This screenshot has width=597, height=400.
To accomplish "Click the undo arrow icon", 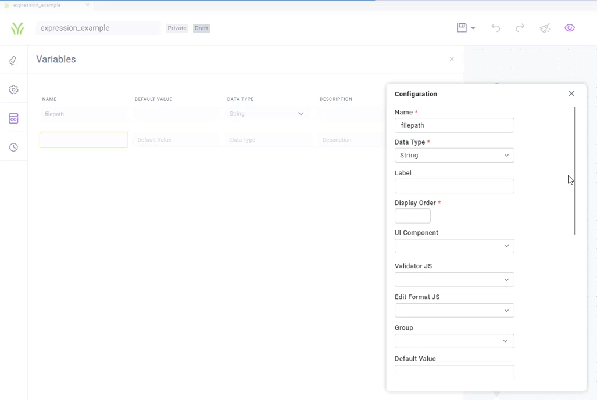I will [x=495, y=28].
